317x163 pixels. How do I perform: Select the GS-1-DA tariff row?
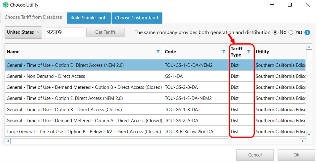tap(84, 76)
